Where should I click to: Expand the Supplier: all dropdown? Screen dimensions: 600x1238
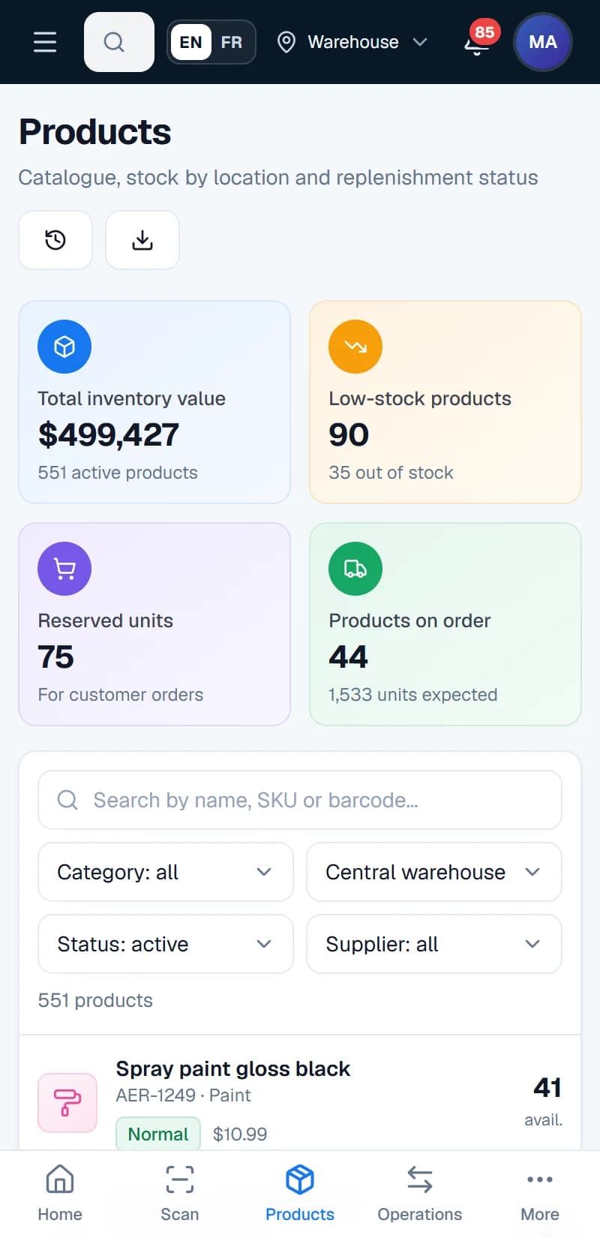(x=434, y=944)
